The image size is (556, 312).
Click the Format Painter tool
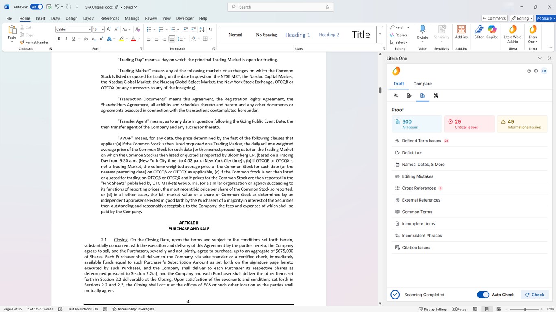[x=34, y=42]
